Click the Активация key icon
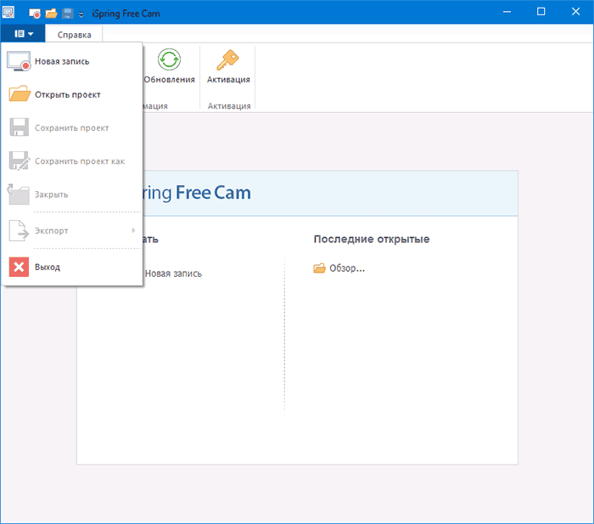This screenshot has width=594, height=524. click(227, 59)
